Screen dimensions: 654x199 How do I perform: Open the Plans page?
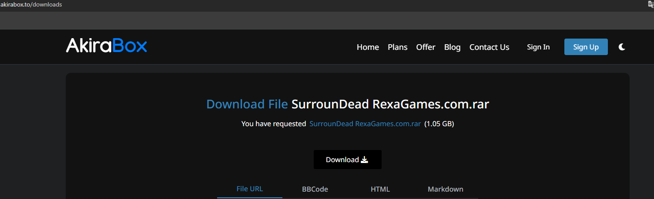[x=398, y=47]
